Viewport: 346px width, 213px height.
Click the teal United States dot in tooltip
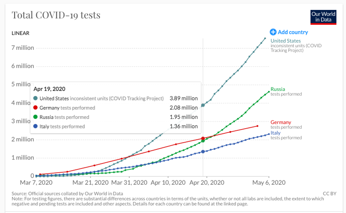(x=36, y=98)
